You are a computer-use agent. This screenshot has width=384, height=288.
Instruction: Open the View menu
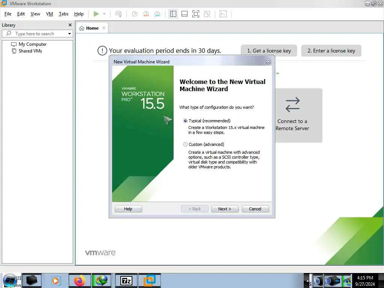pyautogui.click(x=35, y=14)
